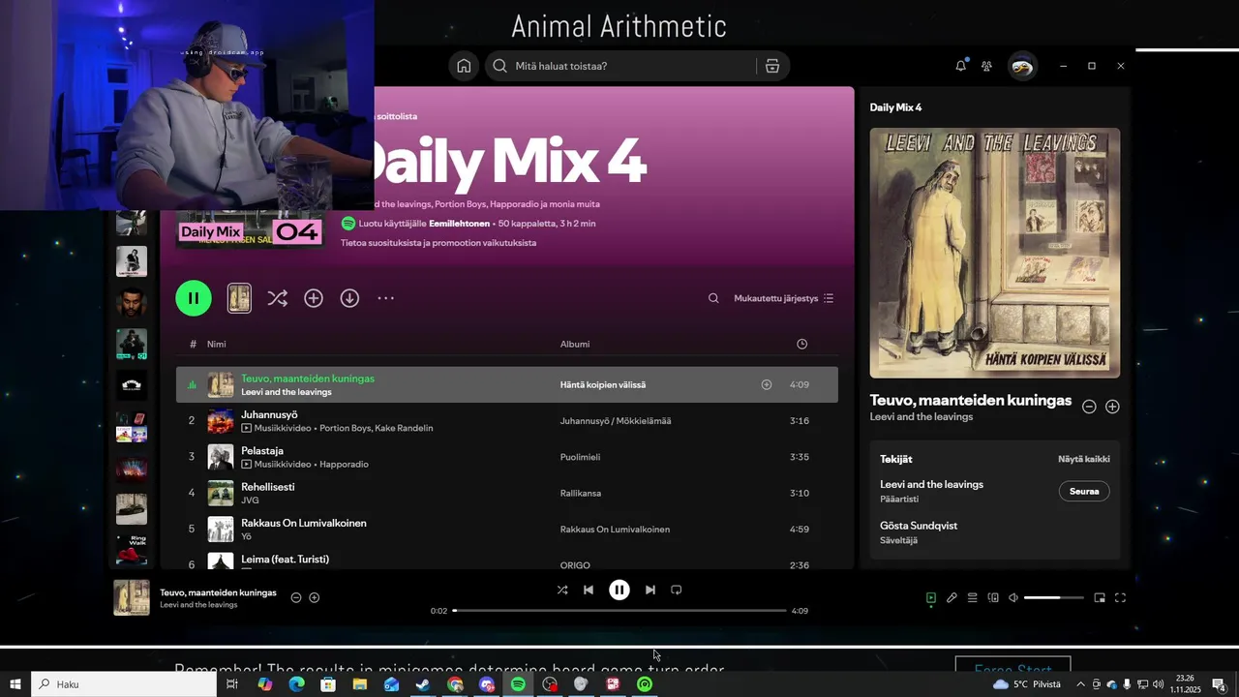Open Häntä koipien välissä album link
1239x697 pixels.
(603, 384)
